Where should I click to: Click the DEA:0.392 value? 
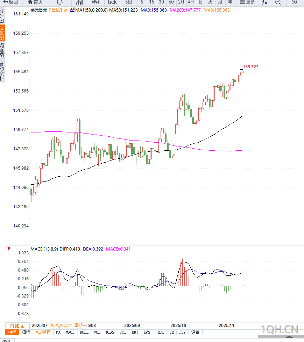pos(93,249)
